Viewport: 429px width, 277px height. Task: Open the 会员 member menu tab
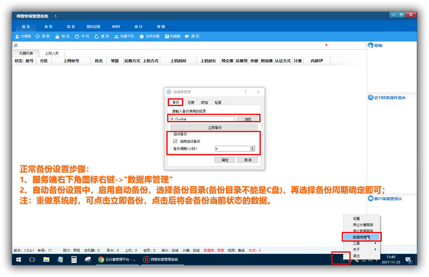click(48, 26)
